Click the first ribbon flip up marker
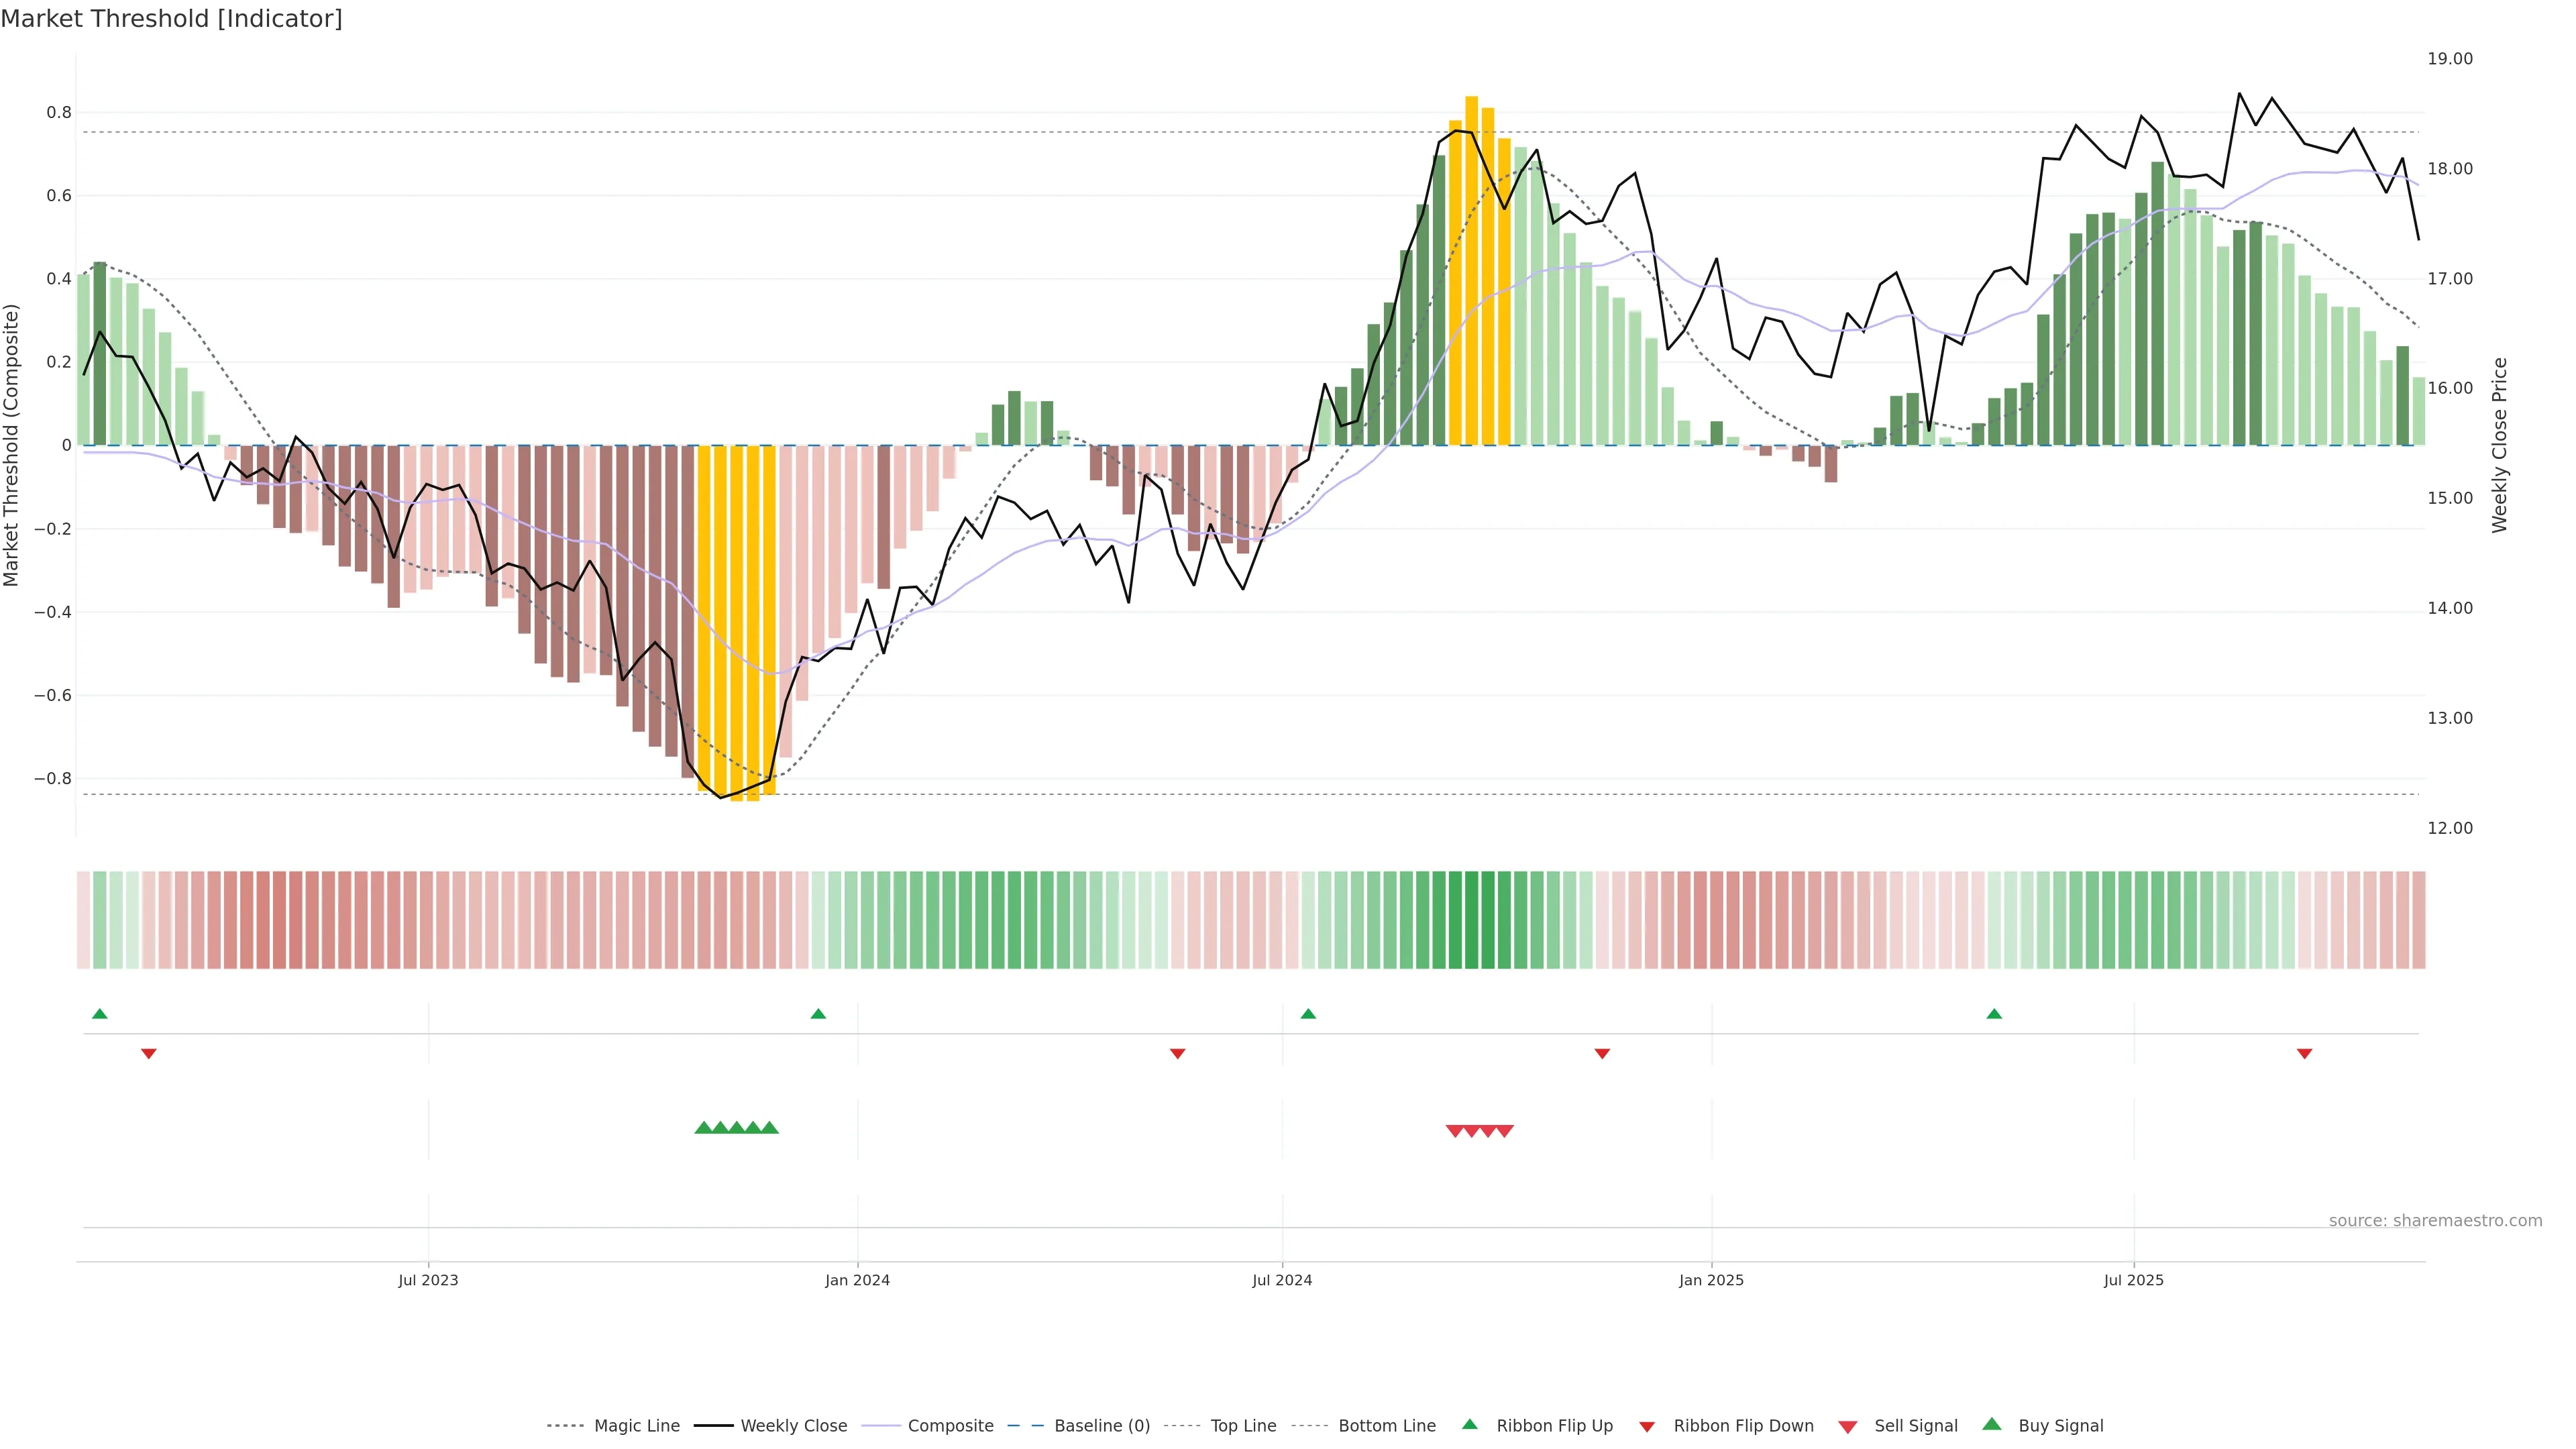 [x=99, y=1014]
